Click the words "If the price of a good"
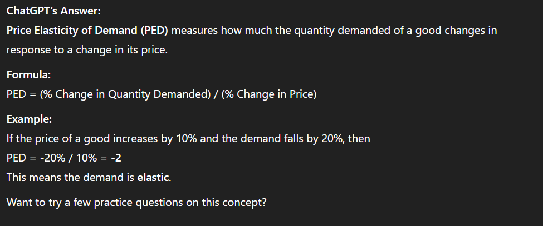The image size is (543, 226). point(52,139)
